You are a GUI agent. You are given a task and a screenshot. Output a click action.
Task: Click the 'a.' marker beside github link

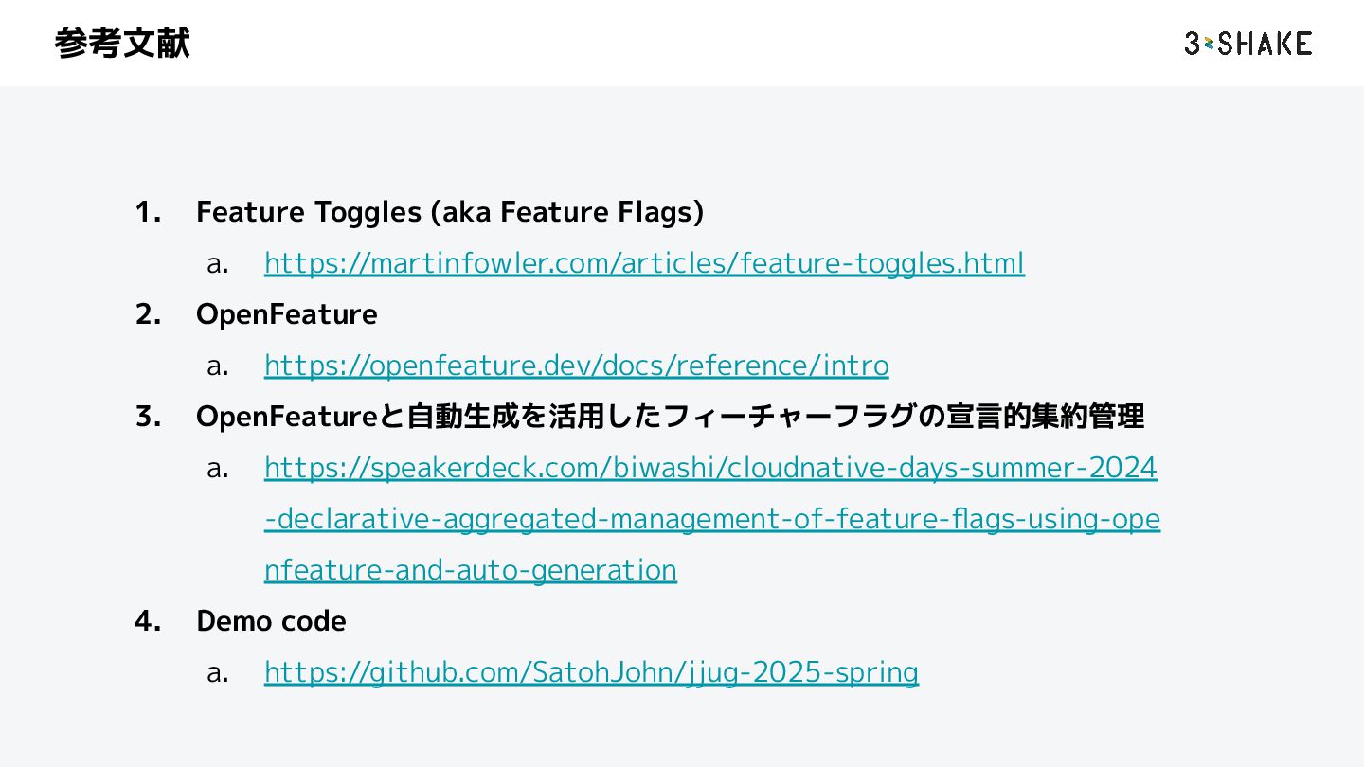pos(218,673)
